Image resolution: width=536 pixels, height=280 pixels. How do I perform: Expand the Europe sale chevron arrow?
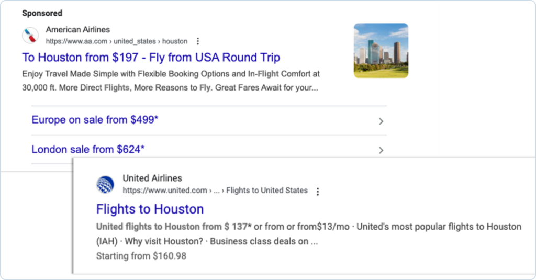click(381, 121)
